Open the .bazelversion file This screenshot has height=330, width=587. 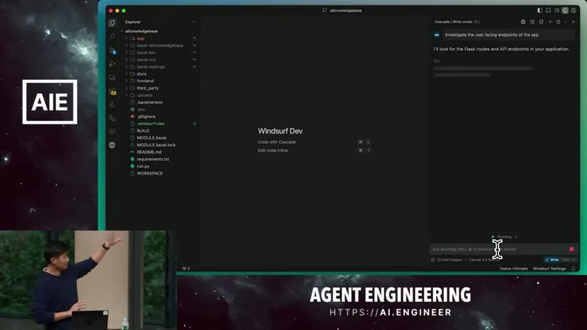pos(149,102)
